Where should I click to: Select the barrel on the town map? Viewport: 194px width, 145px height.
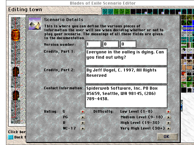pyautogui.click(x=16, y=35)
